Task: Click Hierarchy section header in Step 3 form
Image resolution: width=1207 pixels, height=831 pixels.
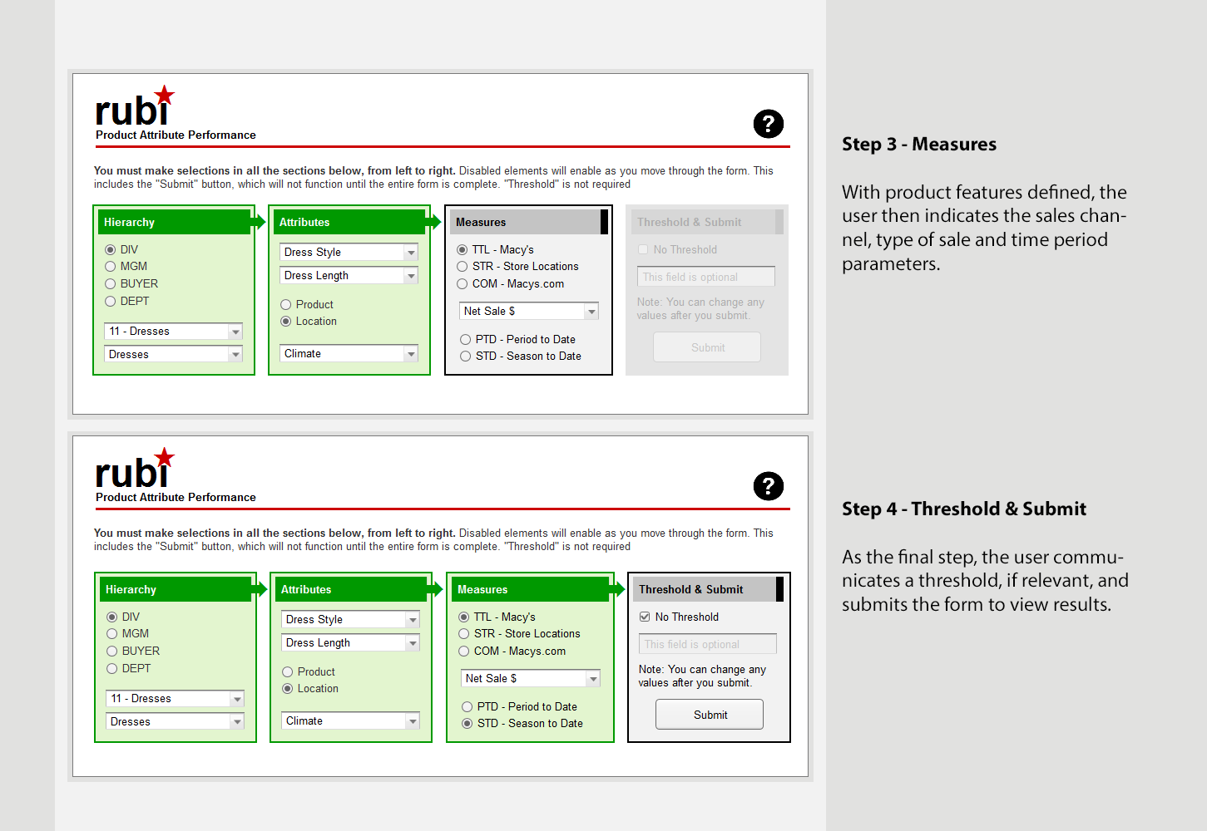Action: tap(175, 222)
